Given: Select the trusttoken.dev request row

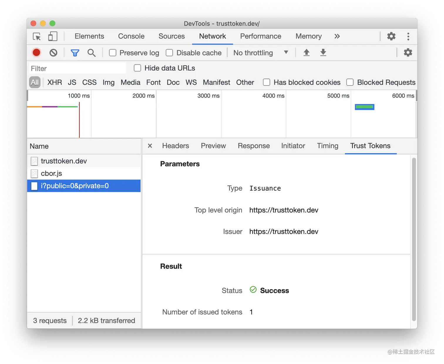Looking at the screenshot, I should 84,161.
